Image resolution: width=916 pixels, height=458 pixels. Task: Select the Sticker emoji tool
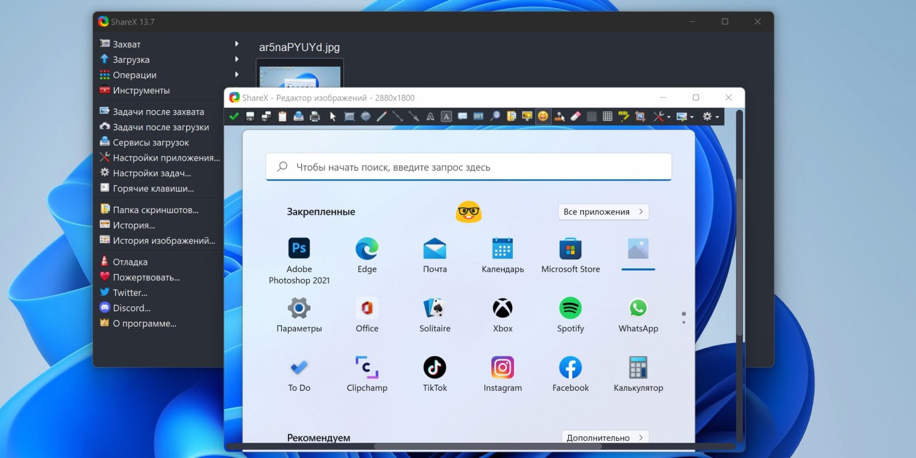(543, 116)
